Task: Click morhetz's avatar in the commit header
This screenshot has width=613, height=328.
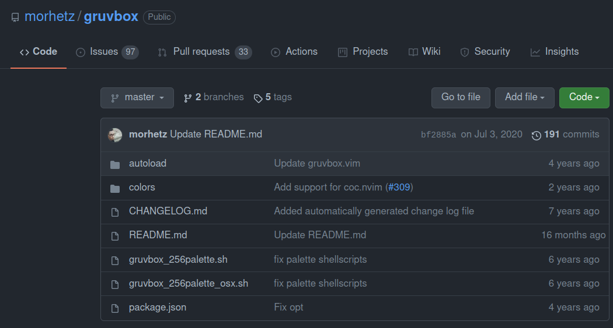Action: tap(115, 135)
